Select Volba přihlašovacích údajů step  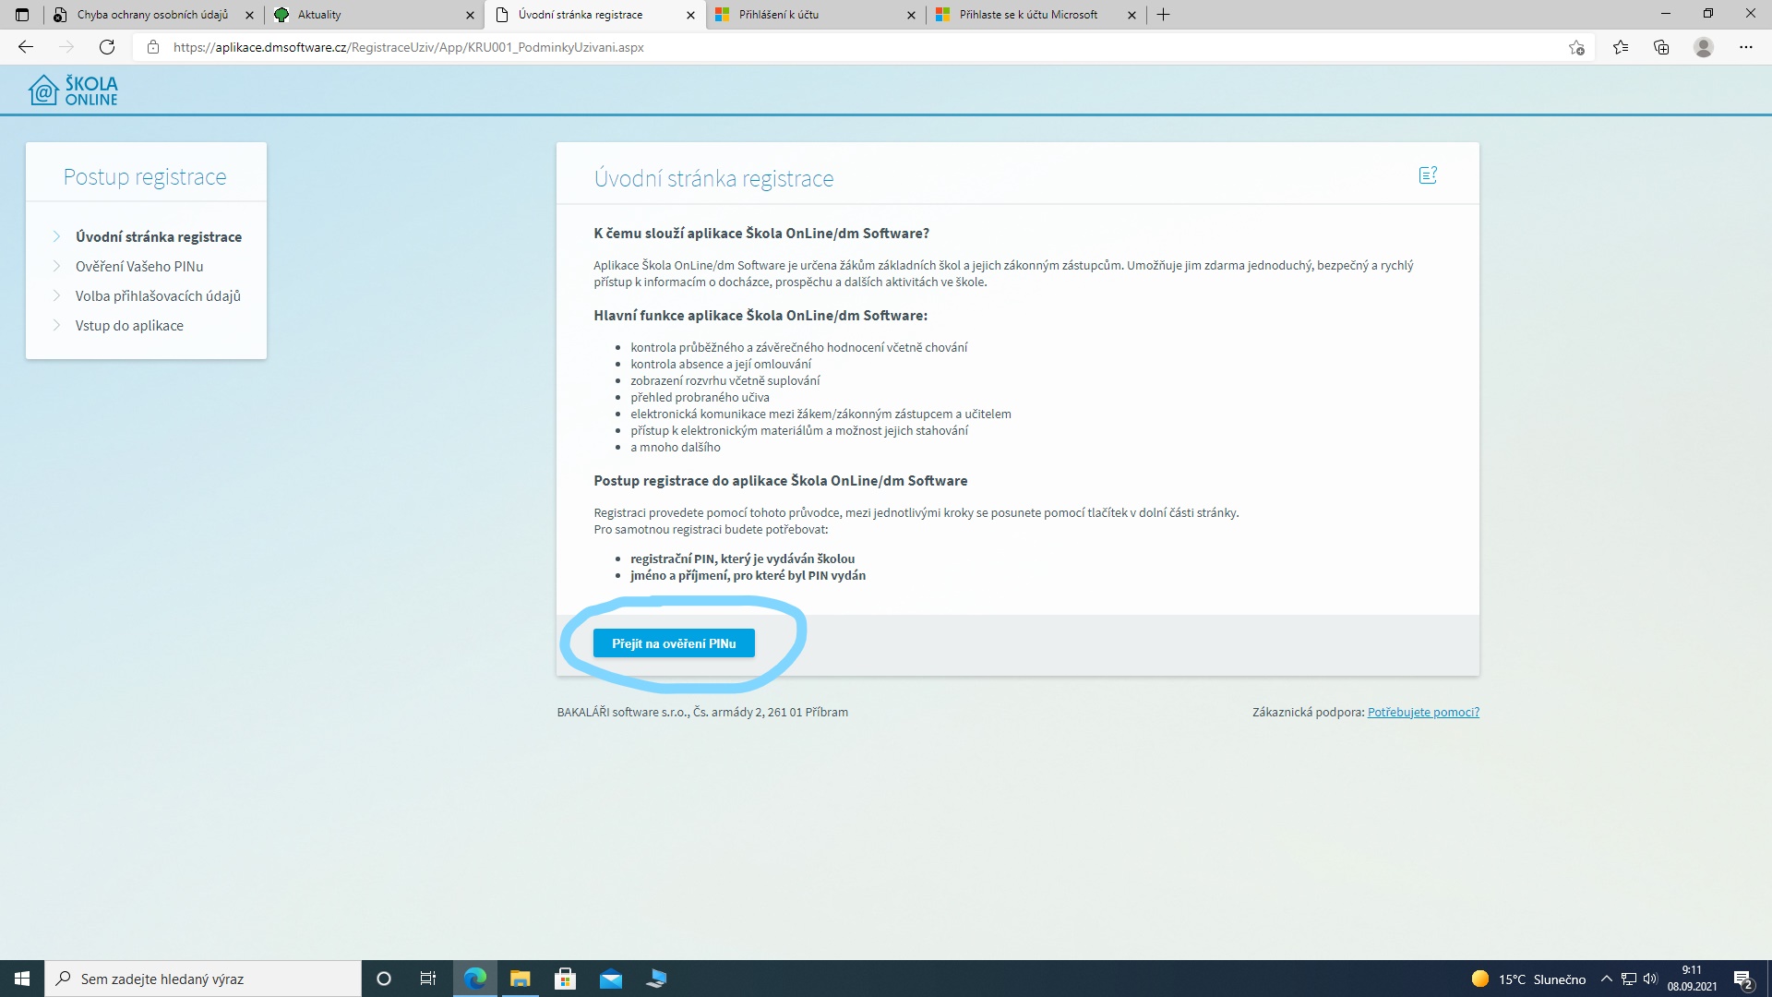click(158, 295)
